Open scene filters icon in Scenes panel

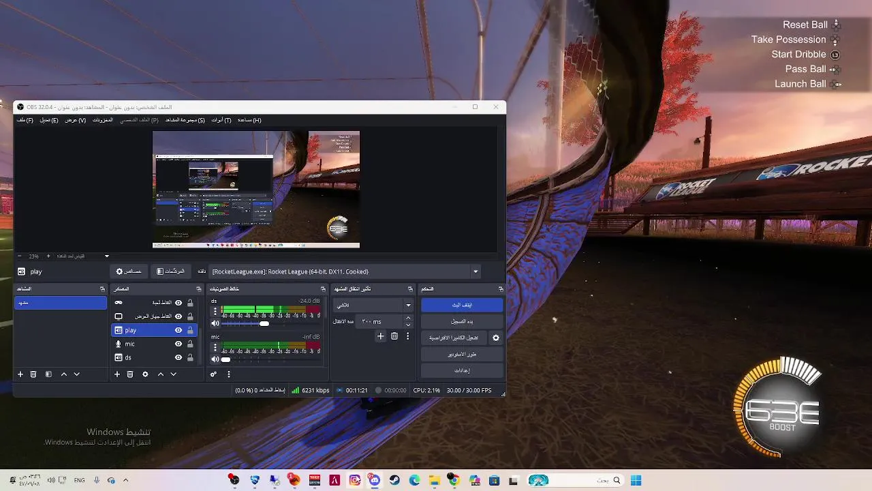coord(48,374)
